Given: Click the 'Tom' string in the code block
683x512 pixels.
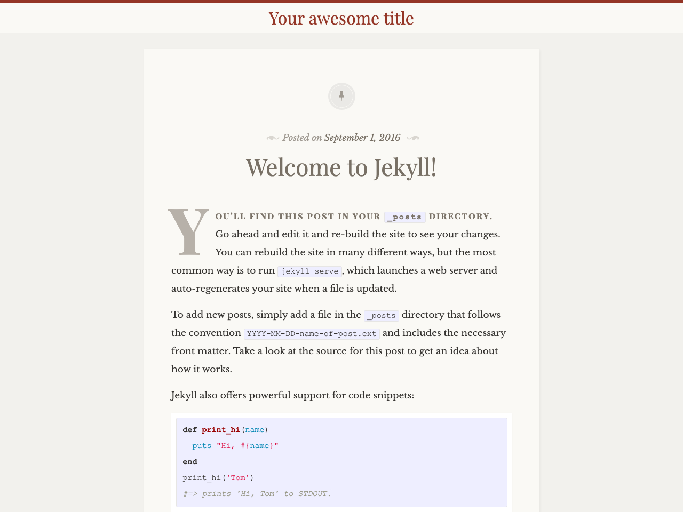Looking at the screenshot, I should point(237,477).
